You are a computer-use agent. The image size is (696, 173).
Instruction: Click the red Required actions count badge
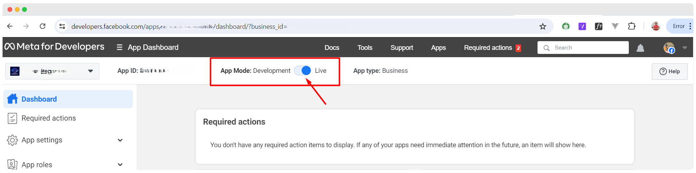(518, 48)
